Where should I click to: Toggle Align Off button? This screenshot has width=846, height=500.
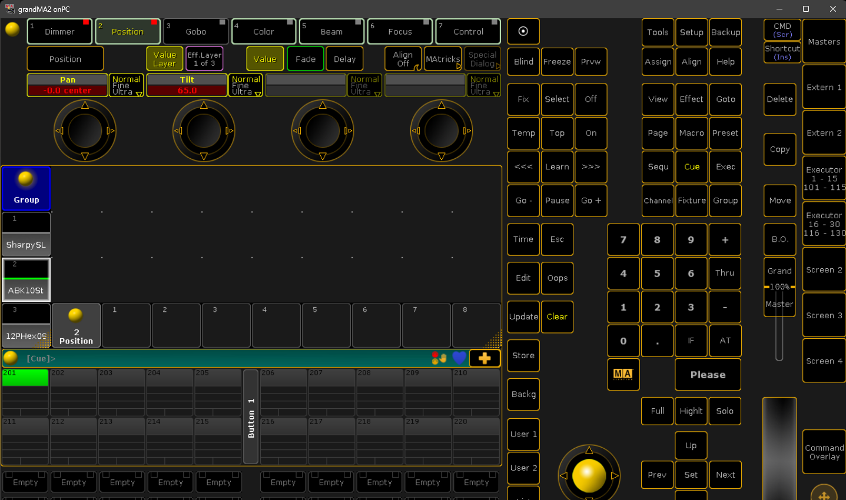point(403,59)
